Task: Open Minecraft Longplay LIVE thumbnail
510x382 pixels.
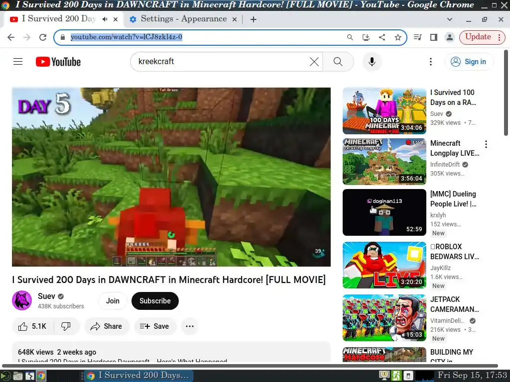Action: pos(384,162)
